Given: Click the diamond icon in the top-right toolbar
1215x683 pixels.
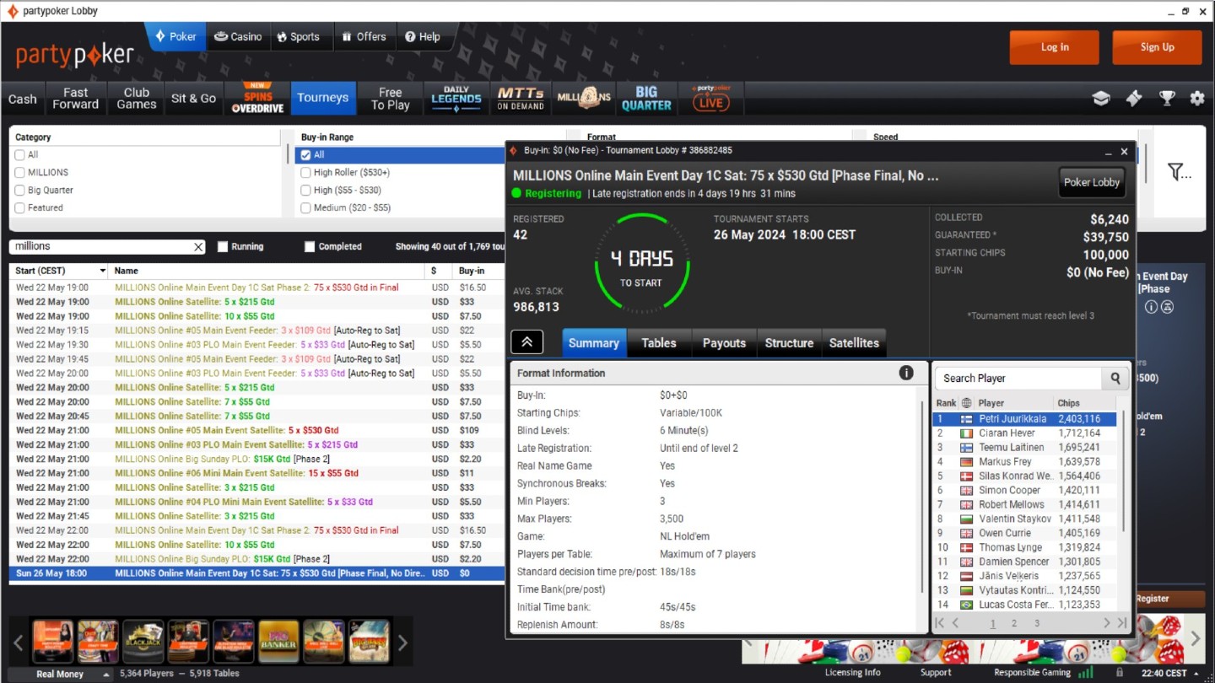Looking at the screenshot, I should pyautogui.click(x=1134, y=99).
